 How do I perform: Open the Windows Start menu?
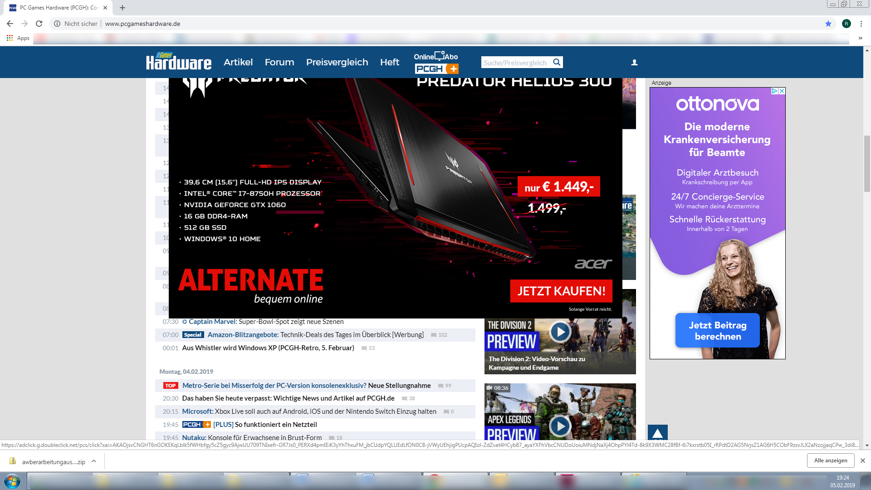(x=12, y=481)
